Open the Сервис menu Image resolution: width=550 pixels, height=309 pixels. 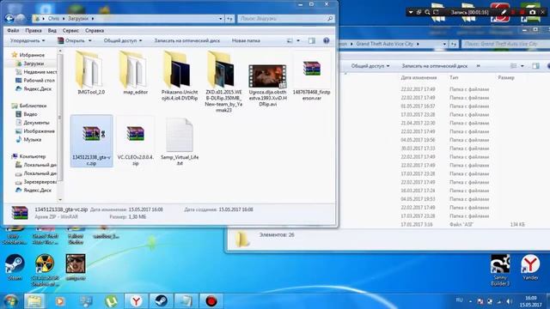click(70, 31)
